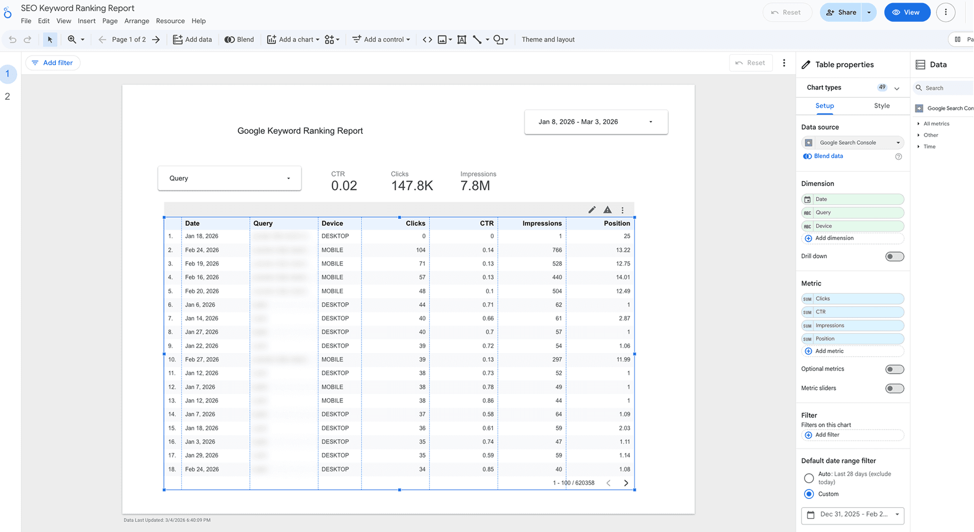Click the undo arrow
Screen dimensions: 974x532
[12, 39]
